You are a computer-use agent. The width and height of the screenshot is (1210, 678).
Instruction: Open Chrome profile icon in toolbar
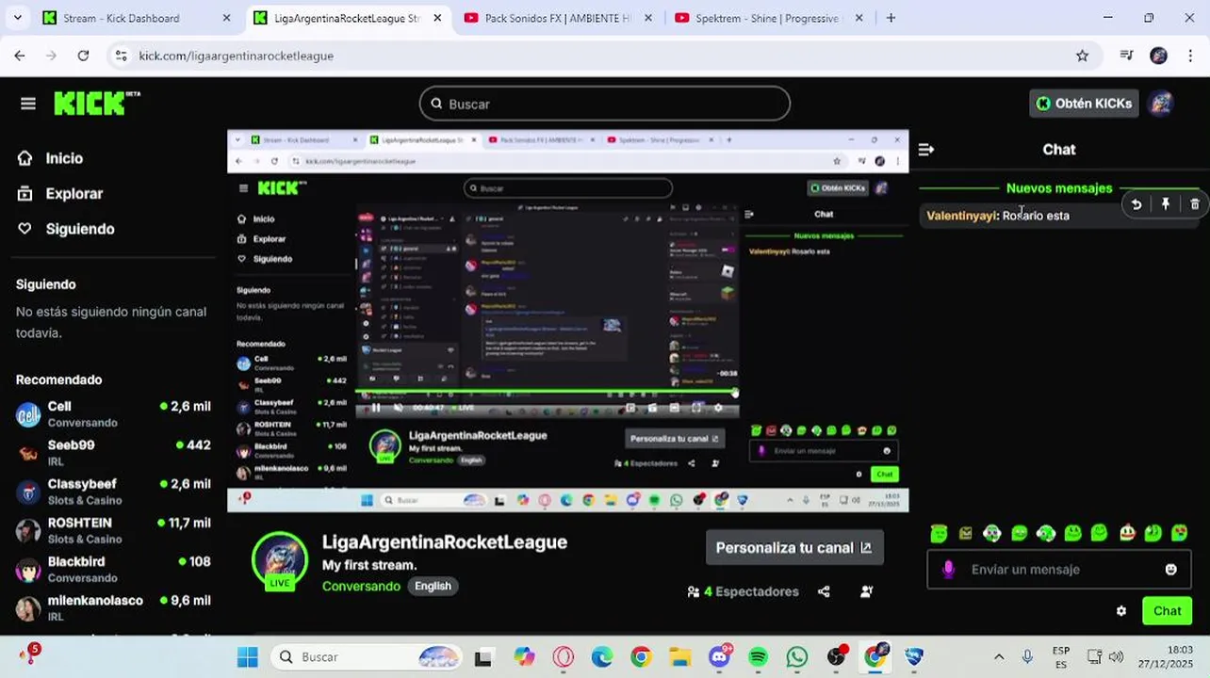(x=1159, y=56)
